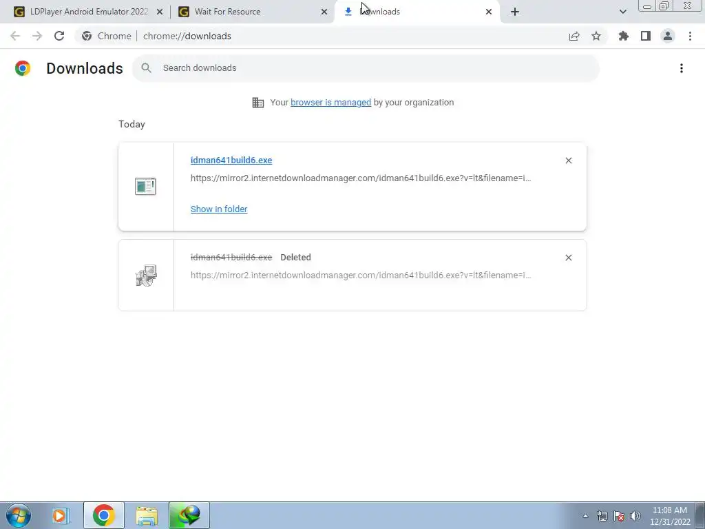Bookmark this tab with the star icon

[x=596, y=36]
